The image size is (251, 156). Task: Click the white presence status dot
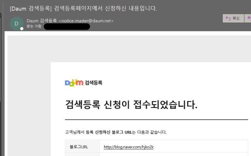point(22,29)
